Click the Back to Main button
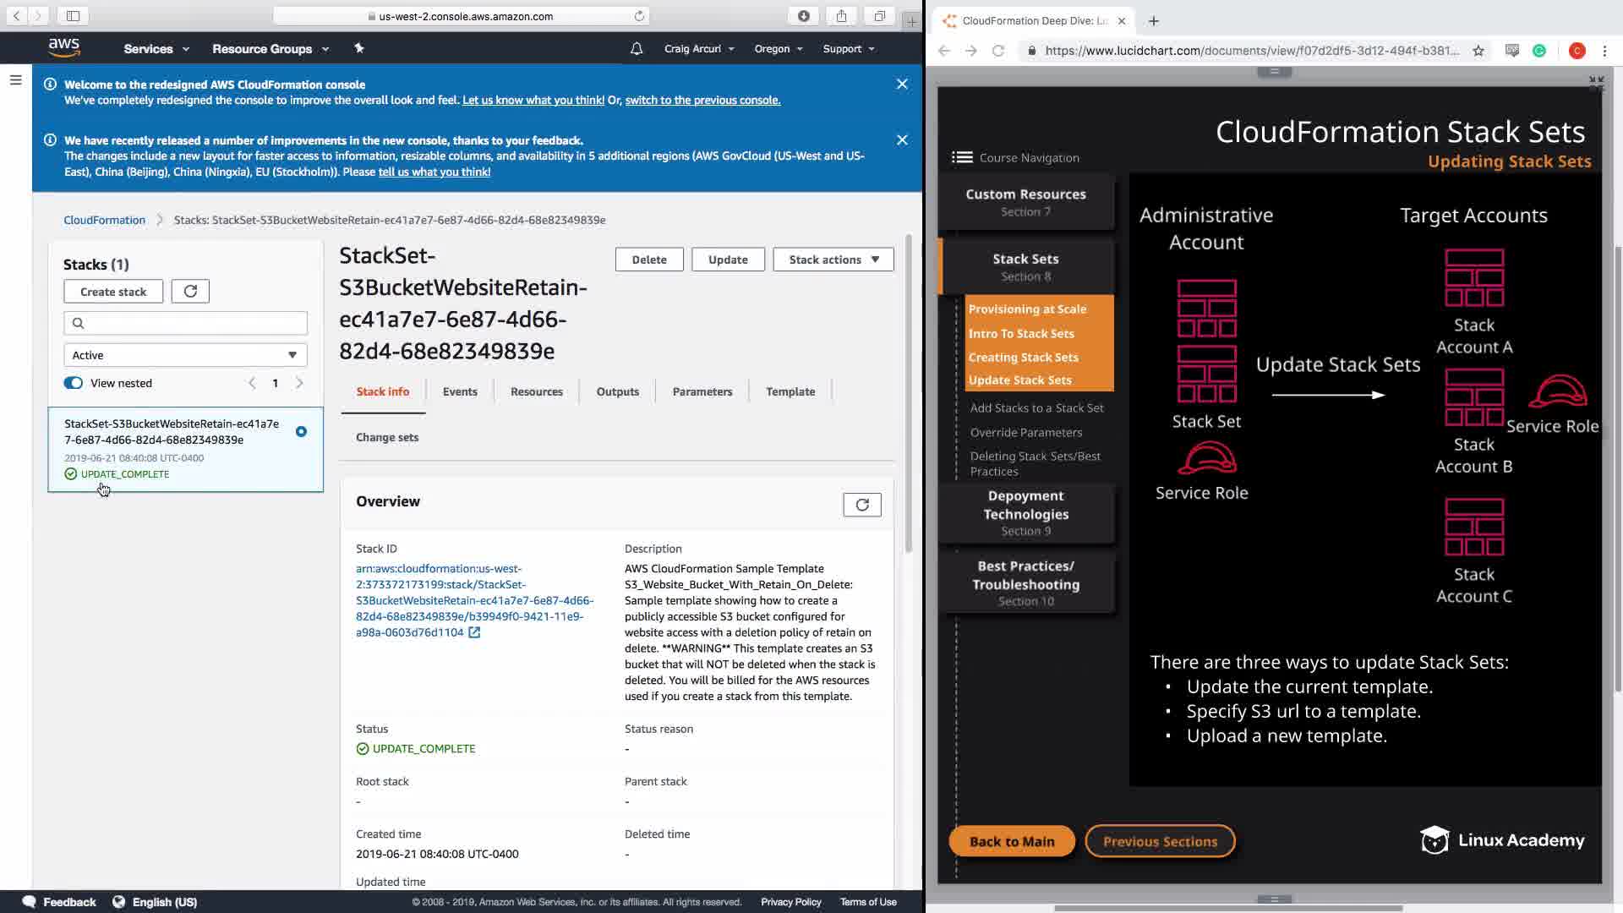Image resolution: width=1623 pixels, height=913 pixels. [1011, 841]
